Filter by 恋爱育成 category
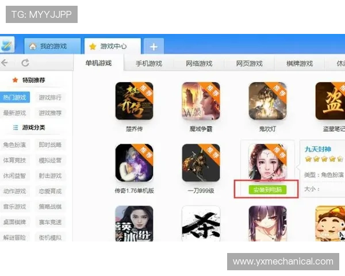Viewport: 345px width, 276px height. 50,191
